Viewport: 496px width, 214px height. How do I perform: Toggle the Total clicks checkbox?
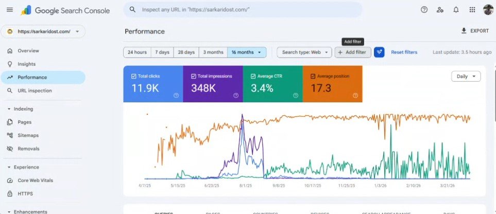tap(134, 76)
